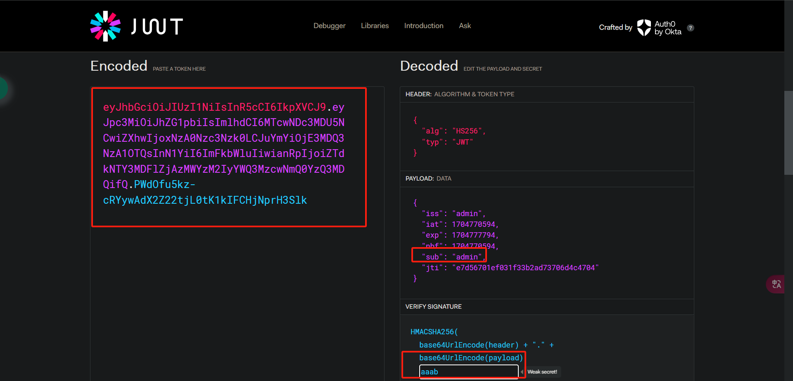Click the Encoded section heading
The image size is (793, 381).
click(119, 66)
